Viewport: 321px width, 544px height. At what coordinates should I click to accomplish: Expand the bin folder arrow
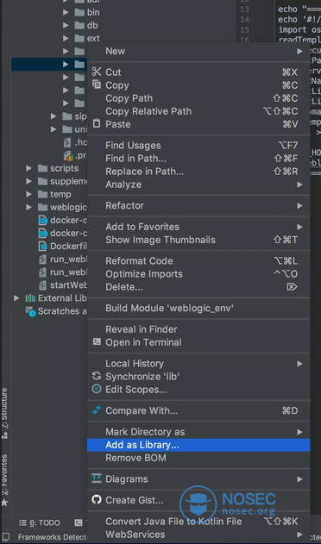(66, 12)
